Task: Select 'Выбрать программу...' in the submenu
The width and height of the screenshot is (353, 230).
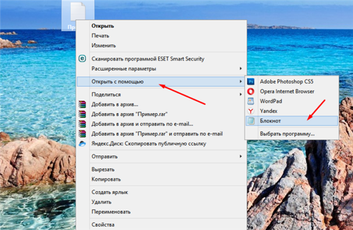Action: pyautogui.click(x=292, y=134)
